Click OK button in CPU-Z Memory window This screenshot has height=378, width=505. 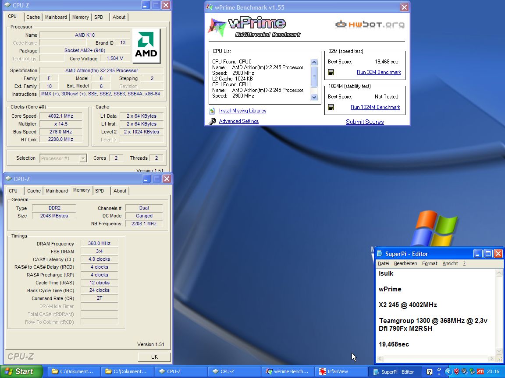tap(155, 357)
